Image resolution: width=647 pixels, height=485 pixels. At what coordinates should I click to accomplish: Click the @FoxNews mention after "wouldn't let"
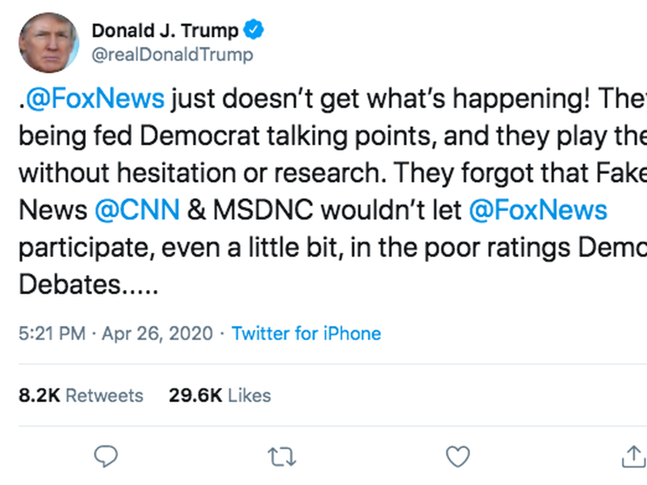538,210
